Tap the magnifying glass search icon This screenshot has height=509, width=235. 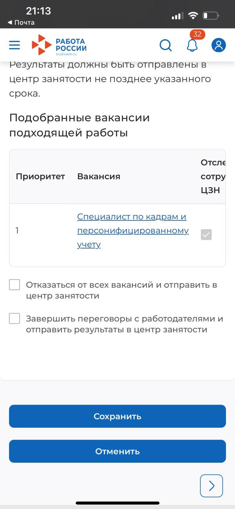pyautogui.click(x=166, y=44)
